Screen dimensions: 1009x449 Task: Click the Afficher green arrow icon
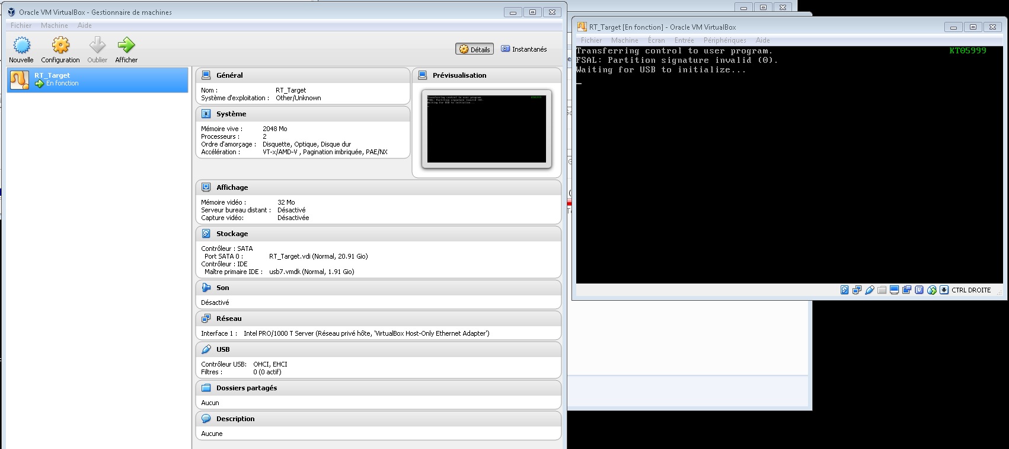tap(126, 45)
